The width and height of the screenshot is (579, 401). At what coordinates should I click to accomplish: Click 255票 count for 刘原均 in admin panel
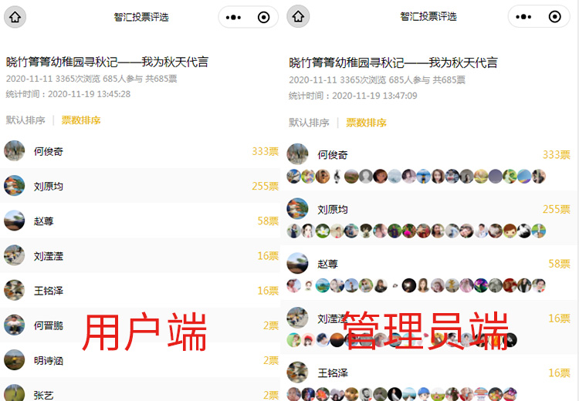[x=557, y=209]
